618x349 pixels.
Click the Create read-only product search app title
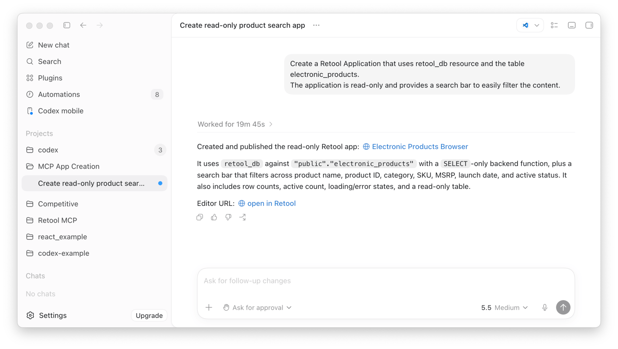tap(242, 25)
